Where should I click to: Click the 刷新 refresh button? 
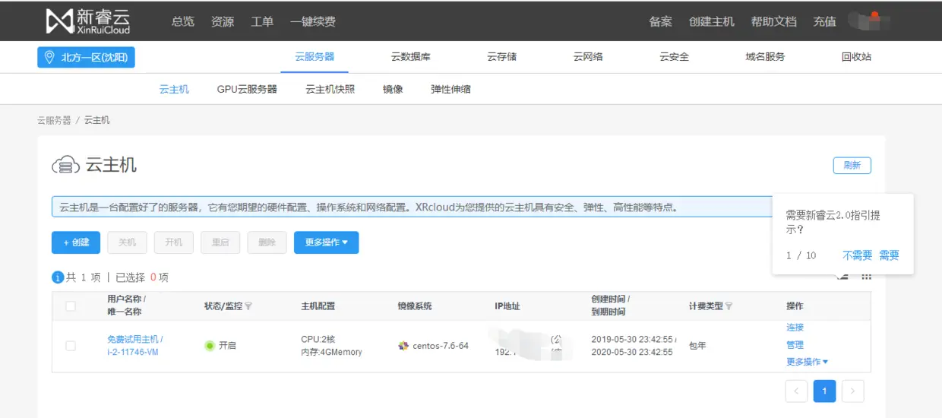[x=852, y=165]
